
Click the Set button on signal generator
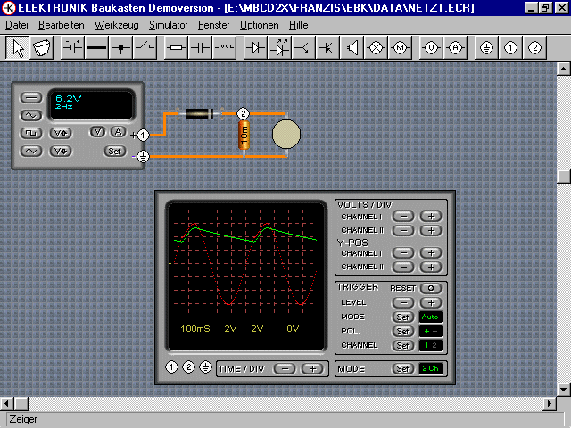(x=114, y=151)
